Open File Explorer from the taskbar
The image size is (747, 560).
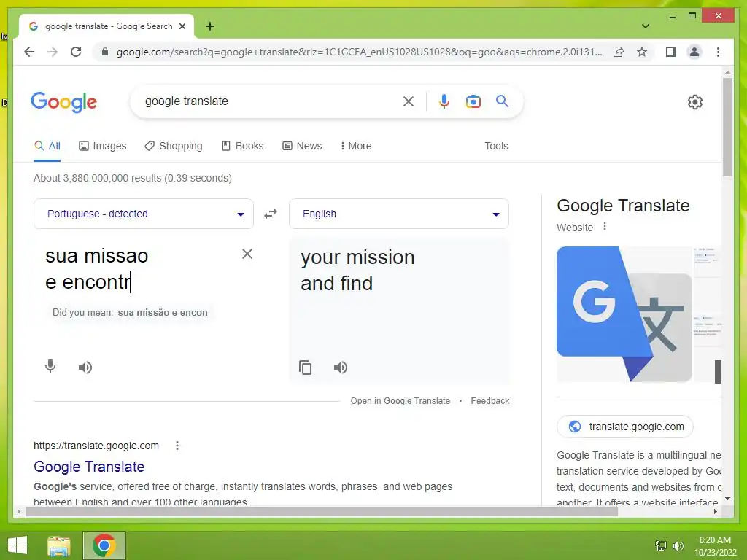[59, 545]
